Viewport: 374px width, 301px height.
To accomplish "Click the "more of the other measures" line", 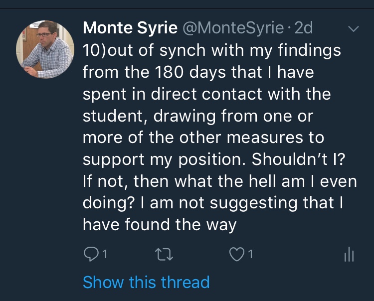I will coord(203,138).
